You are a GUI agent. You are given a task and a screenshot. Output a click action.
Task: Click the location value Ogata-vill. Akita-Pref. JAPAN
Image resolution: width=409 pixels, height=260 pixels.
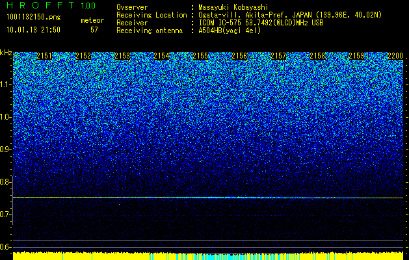point(254,15)
